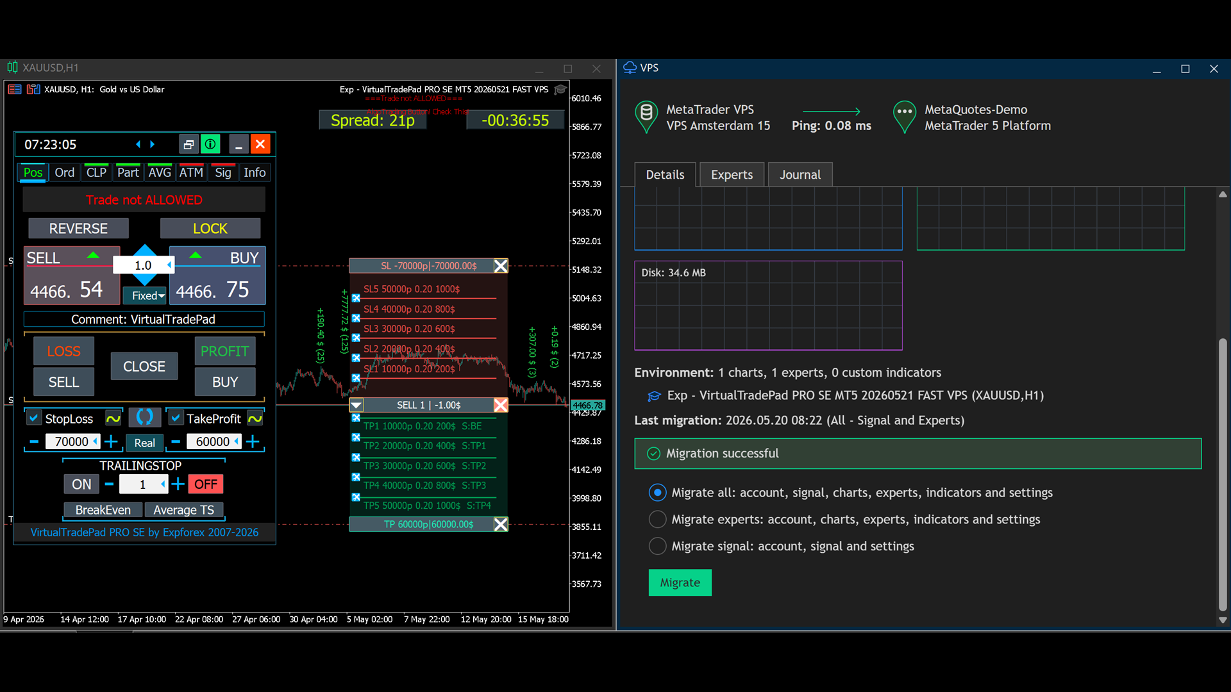Delete the TP5 50000p partial level
The height and width of the screenshot is (692, 1231).
coord(356,497)
